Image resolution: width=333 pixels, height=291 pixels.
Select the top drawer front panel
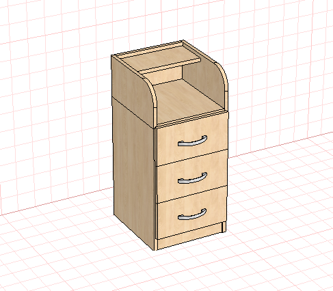coord(192,139)
